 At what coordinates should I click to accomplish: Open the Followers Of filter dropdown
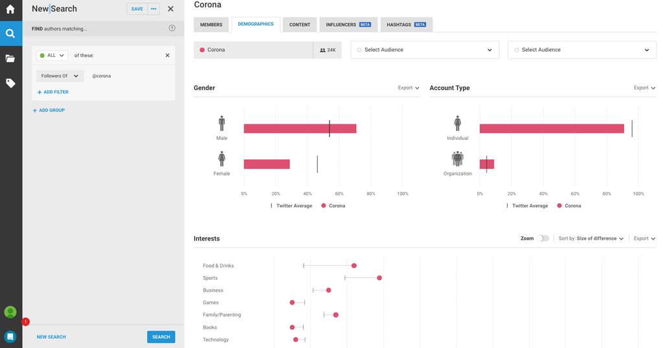(x=60, y=76)
